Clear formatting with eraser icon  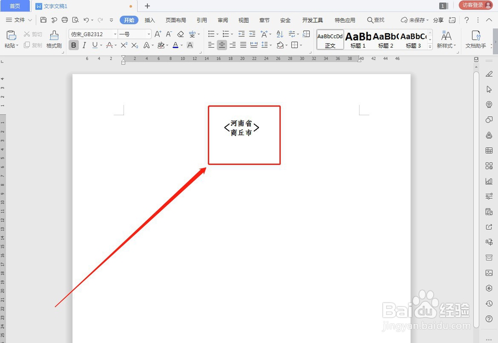(180, 34)
